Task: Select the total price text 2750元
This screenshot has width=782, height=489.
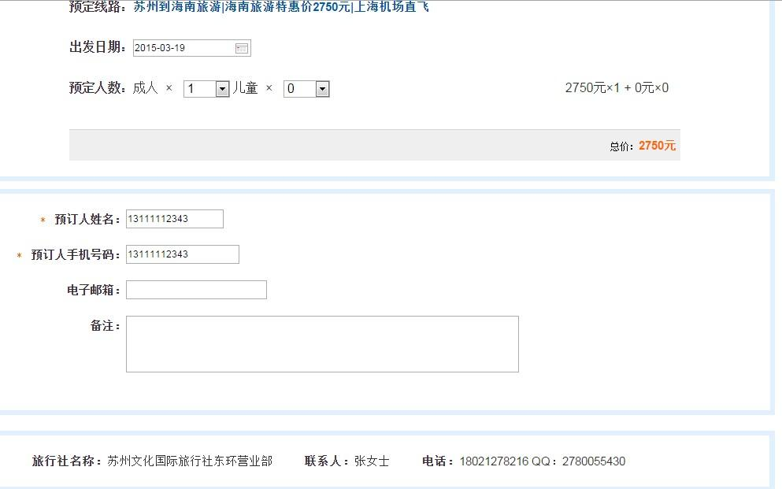Action: (657, 146)
